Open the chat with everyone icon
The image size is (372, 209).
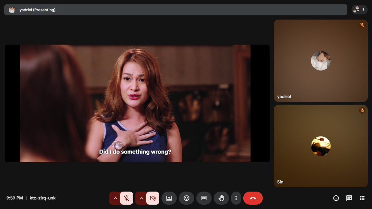(x=349, y=198)
